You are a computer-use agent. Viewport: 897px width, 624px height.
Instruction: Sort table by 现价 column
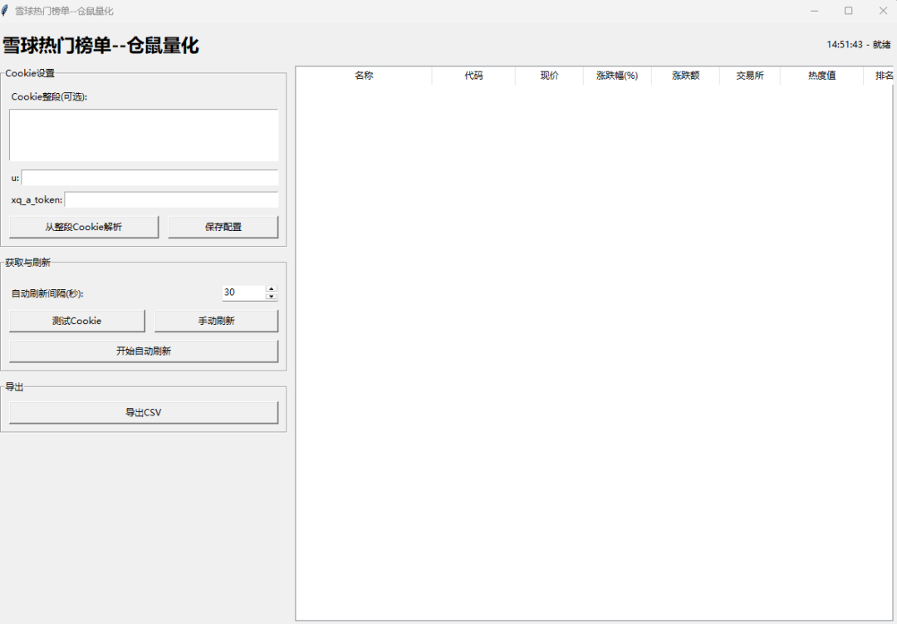[x=549, y=76]
